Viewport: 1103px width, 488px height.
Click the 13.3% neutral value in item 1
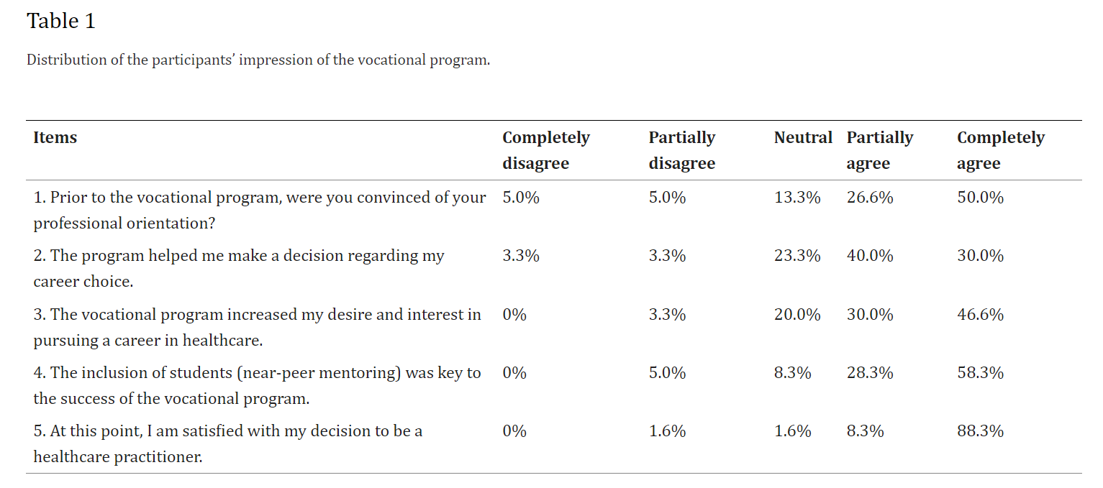(x=797, y=198)
